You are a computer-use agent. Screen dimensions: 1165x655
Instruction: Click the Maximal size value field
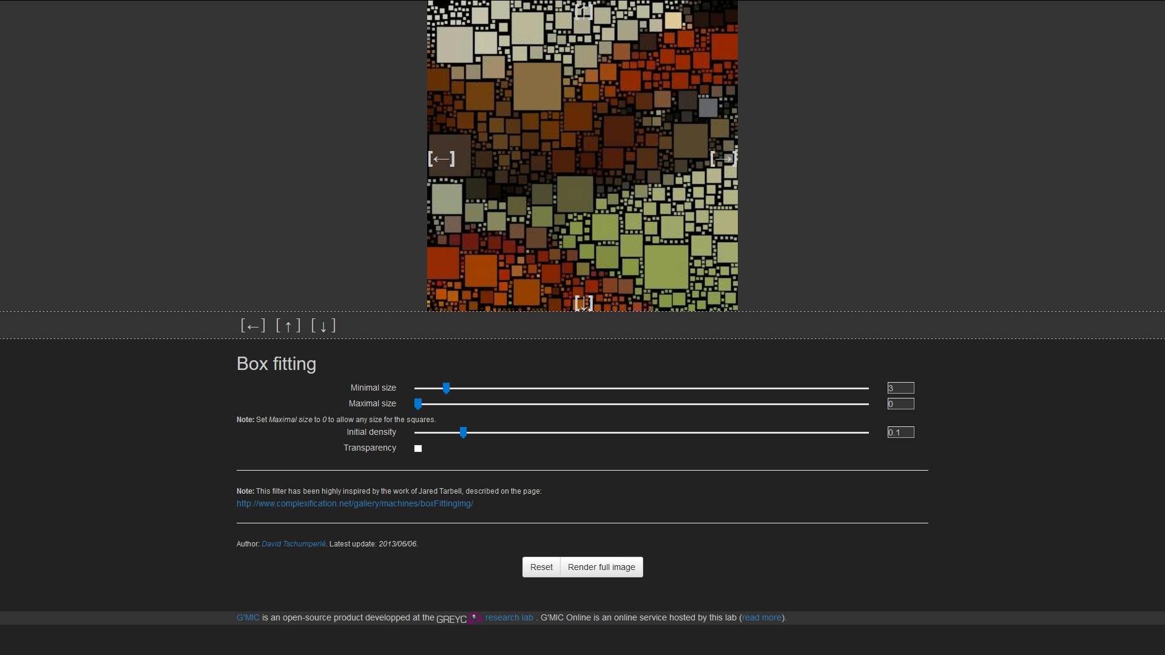tap(900, 404)
